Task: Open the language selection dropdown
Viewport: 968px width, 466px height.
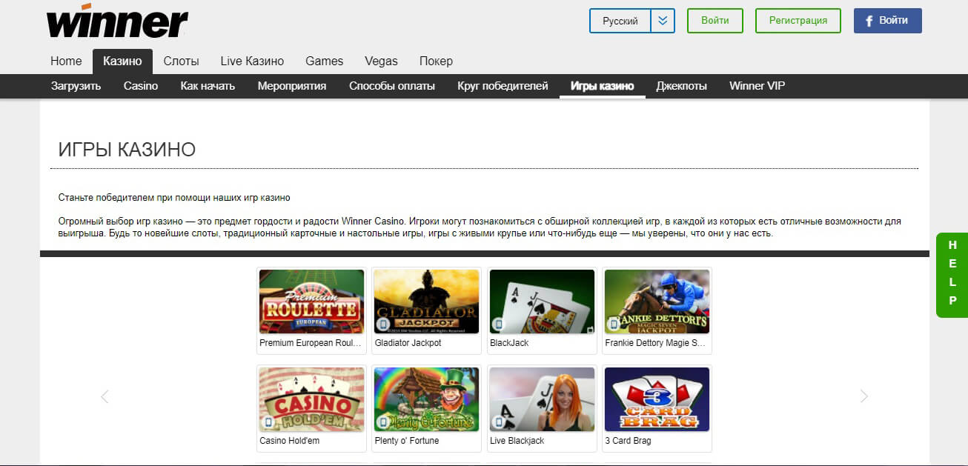Action: point(663,21)
